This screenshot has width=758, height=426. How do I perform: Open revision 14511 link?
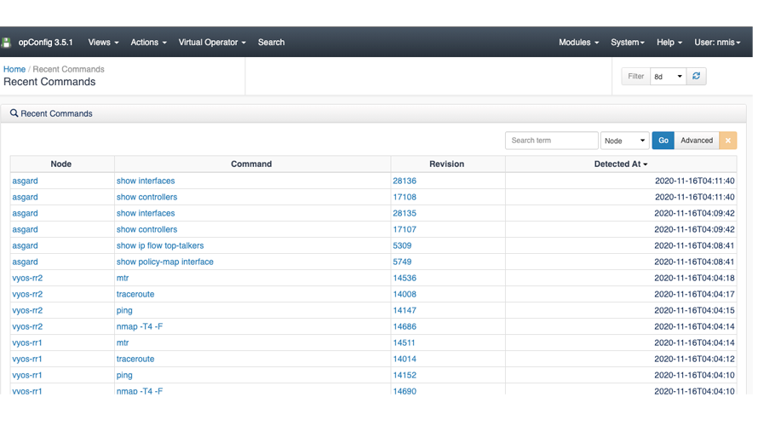point(404,343)
